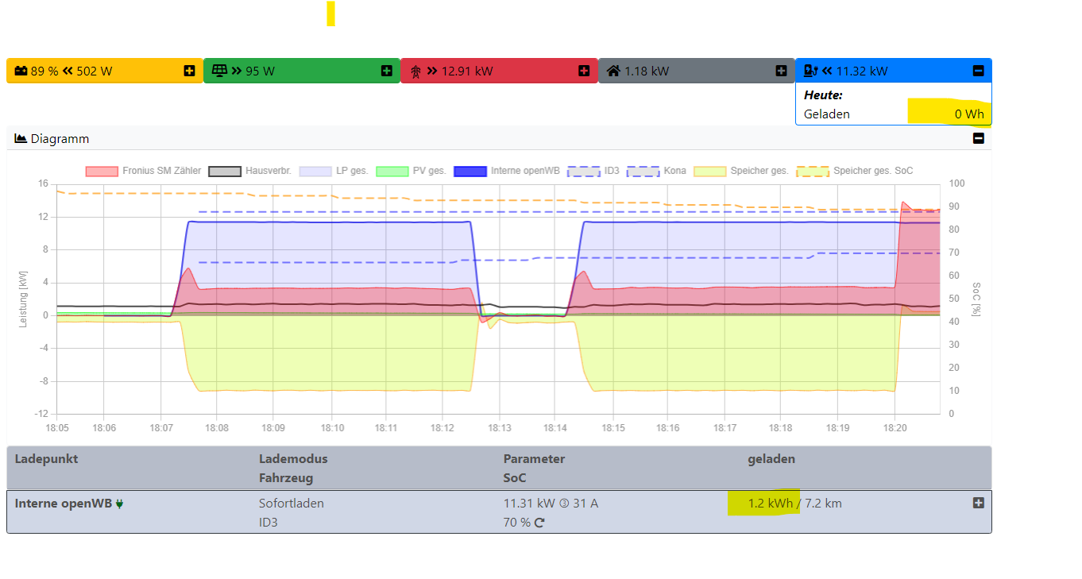
Task: Expand the red grid power card
Action: 584,71
